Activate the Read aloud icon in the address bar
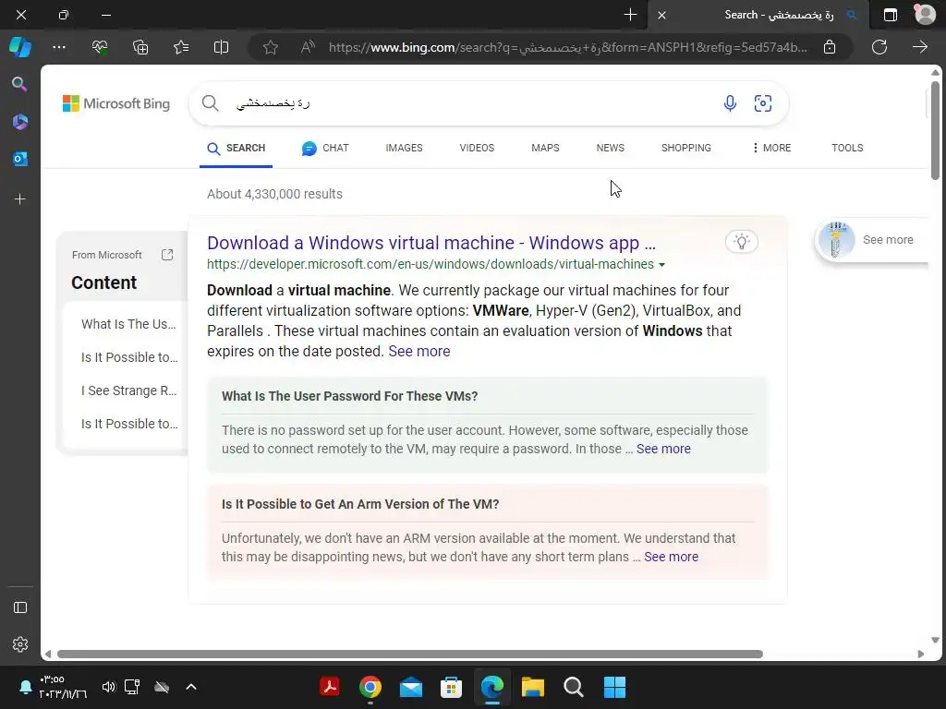This screenshot has height=709, width=946. pos(308,47)
